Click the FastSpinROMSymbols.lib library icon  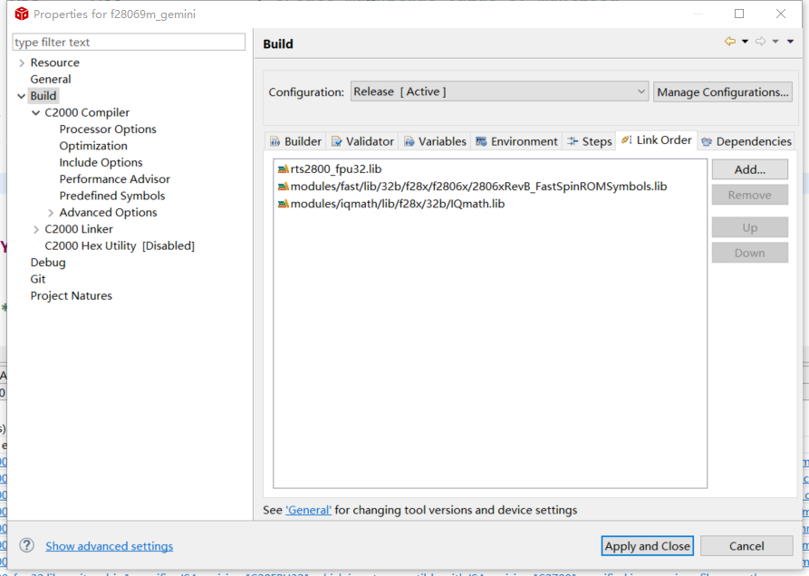(284, 187)
